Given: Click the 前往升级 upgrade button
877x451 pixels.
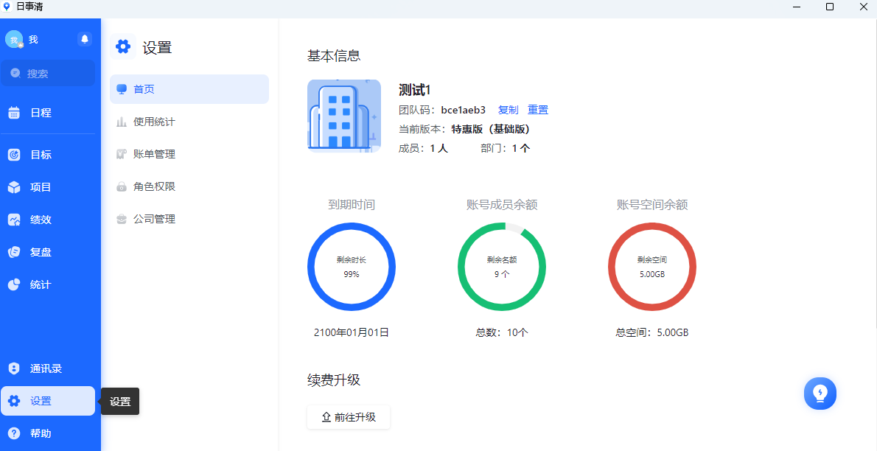Looking at the screenshot, I should pyautogui.click(x=348, y=416).
